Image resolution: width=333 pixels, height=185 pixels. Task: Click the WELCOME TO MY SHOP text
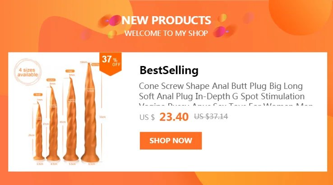point(166,33)
